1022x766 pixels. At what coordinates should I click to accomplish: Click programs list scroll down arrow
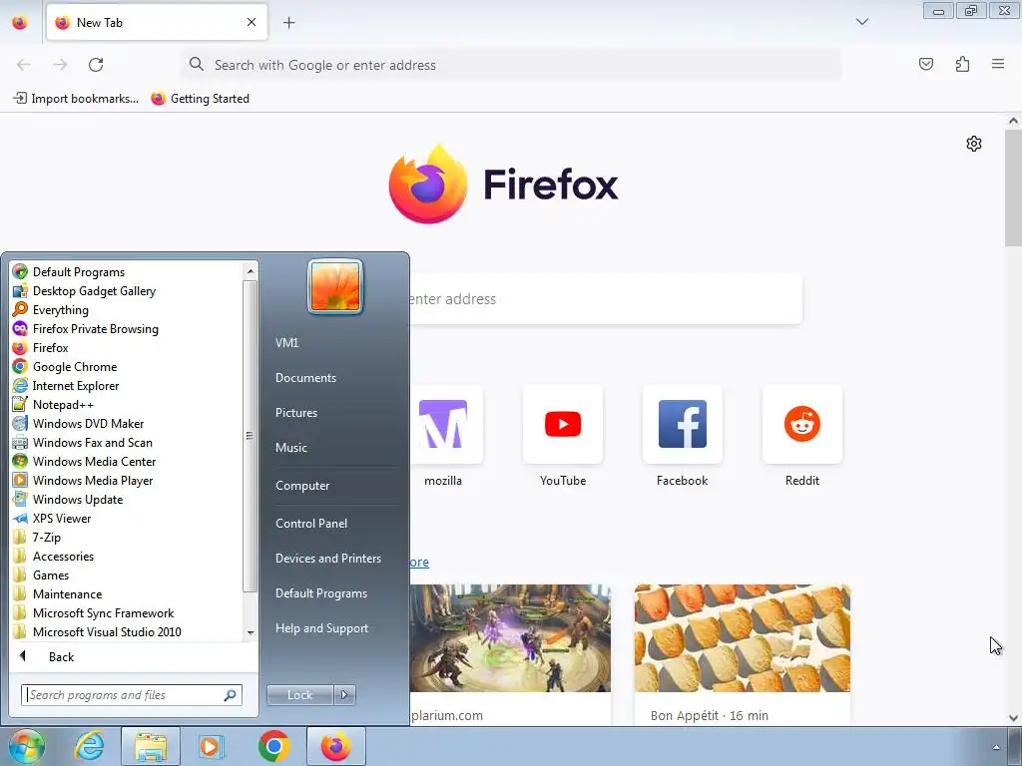click(251, 632)
